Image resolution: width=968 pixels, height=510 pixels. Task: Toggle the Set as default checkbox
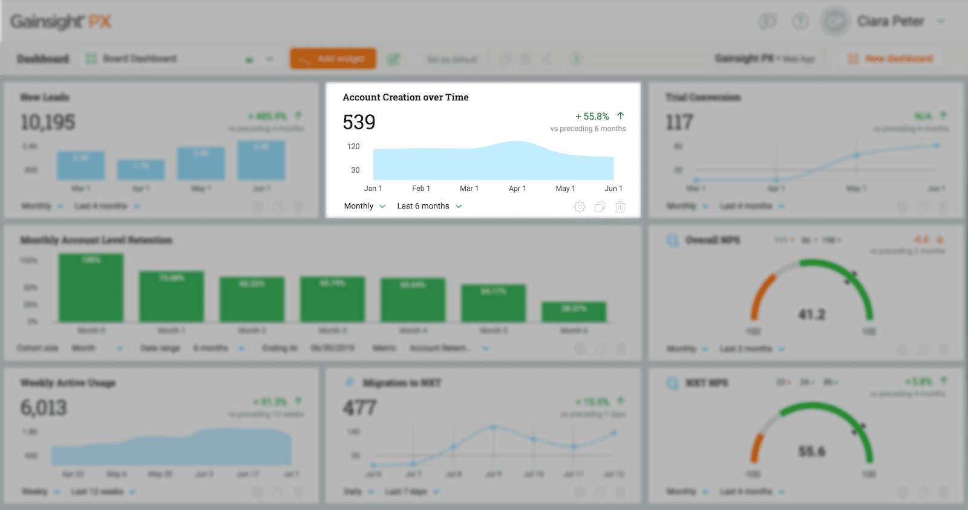pyautogui.click(x=415, y=59)
